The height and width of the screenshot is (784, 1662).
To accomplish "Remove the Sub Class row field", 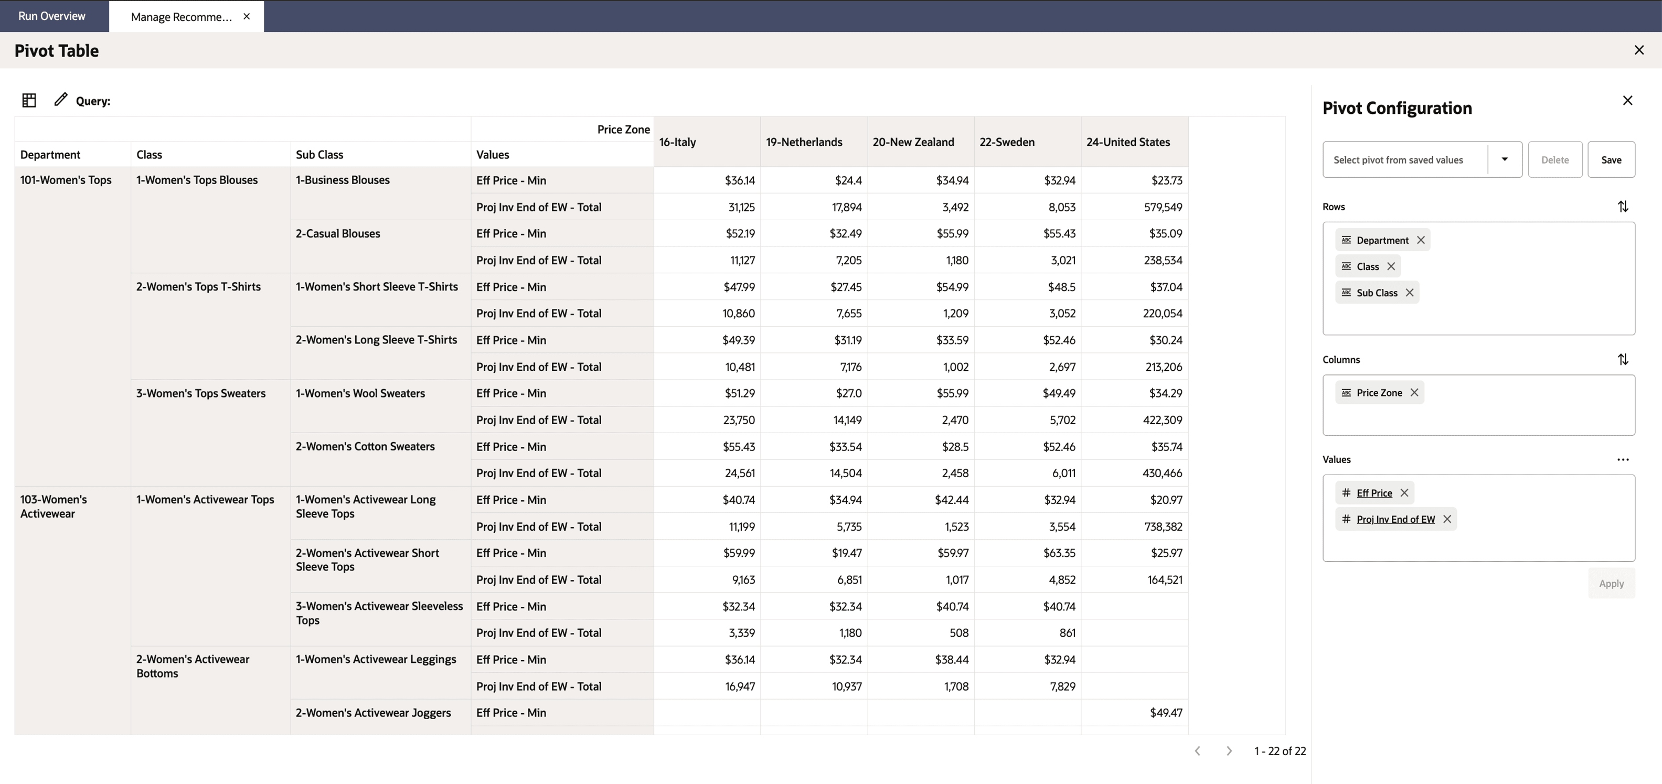I will tap(1410, 292).
